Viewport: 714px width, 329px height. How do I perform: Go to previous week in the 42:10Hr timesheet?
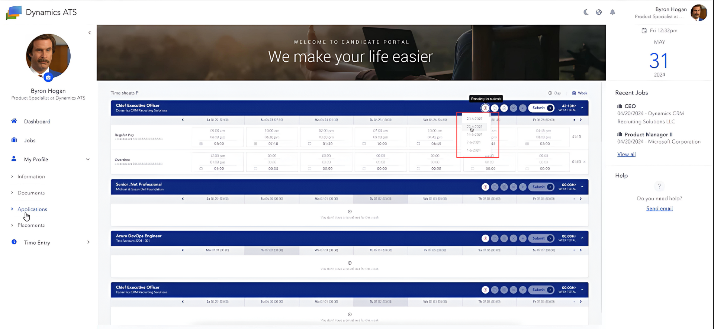click(183, 120)
